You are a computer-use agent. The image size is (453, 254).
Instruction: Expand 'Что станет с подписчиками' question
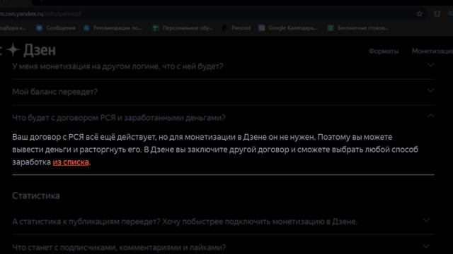click(x=426, y=246)
